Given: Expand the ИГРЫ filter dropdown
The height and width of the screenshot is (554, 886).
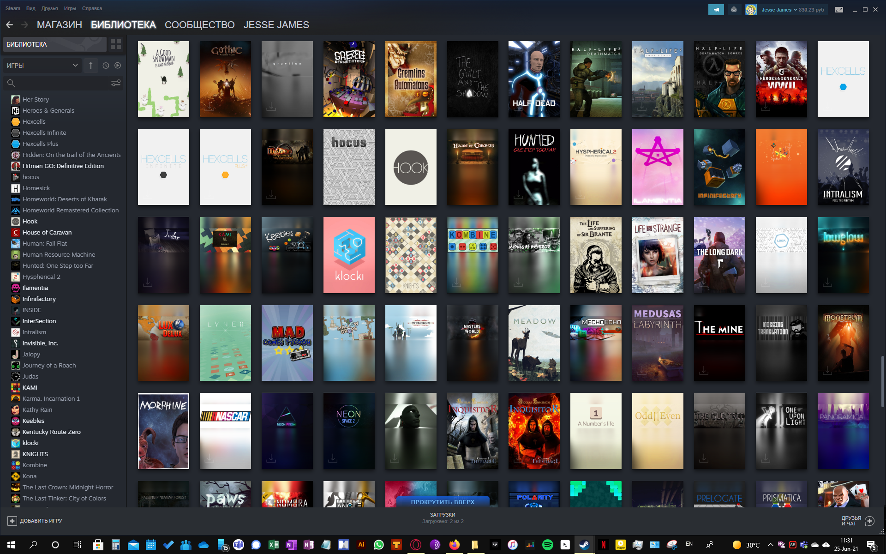Looking at the screenshot, I should (42, 66).
